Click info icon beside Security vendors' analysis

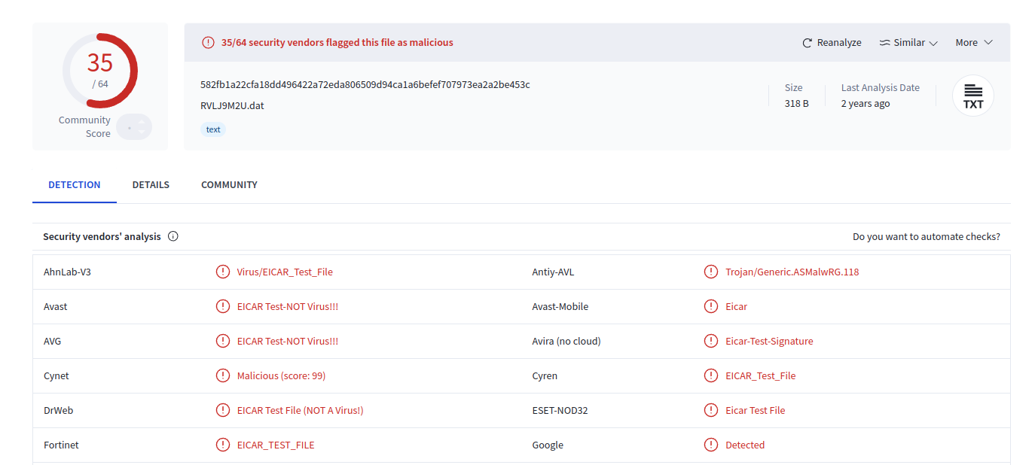173,236
